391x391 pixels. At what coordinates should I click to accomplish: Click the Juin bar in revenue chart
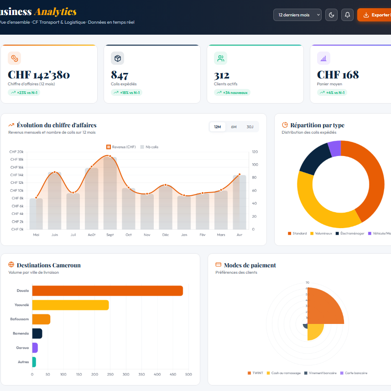[x=55, y=200]
